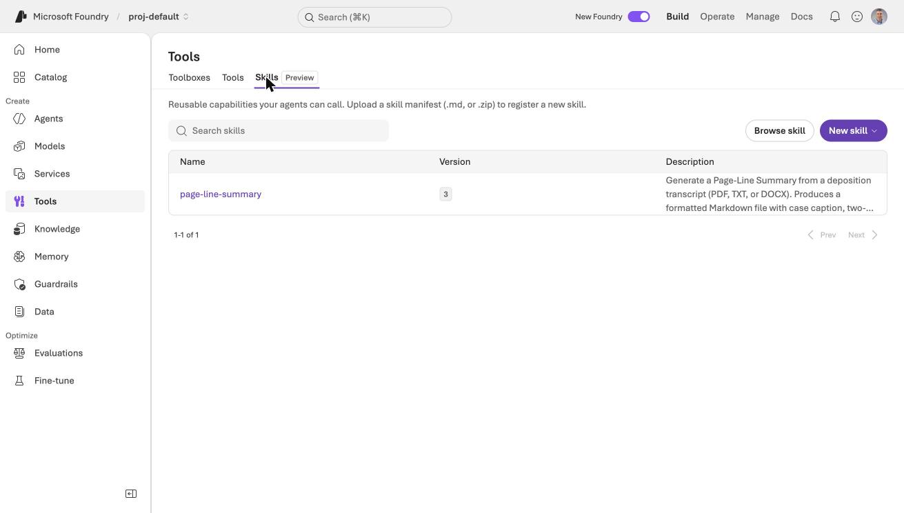Open the Evaluations scale icon

[19, 353]
